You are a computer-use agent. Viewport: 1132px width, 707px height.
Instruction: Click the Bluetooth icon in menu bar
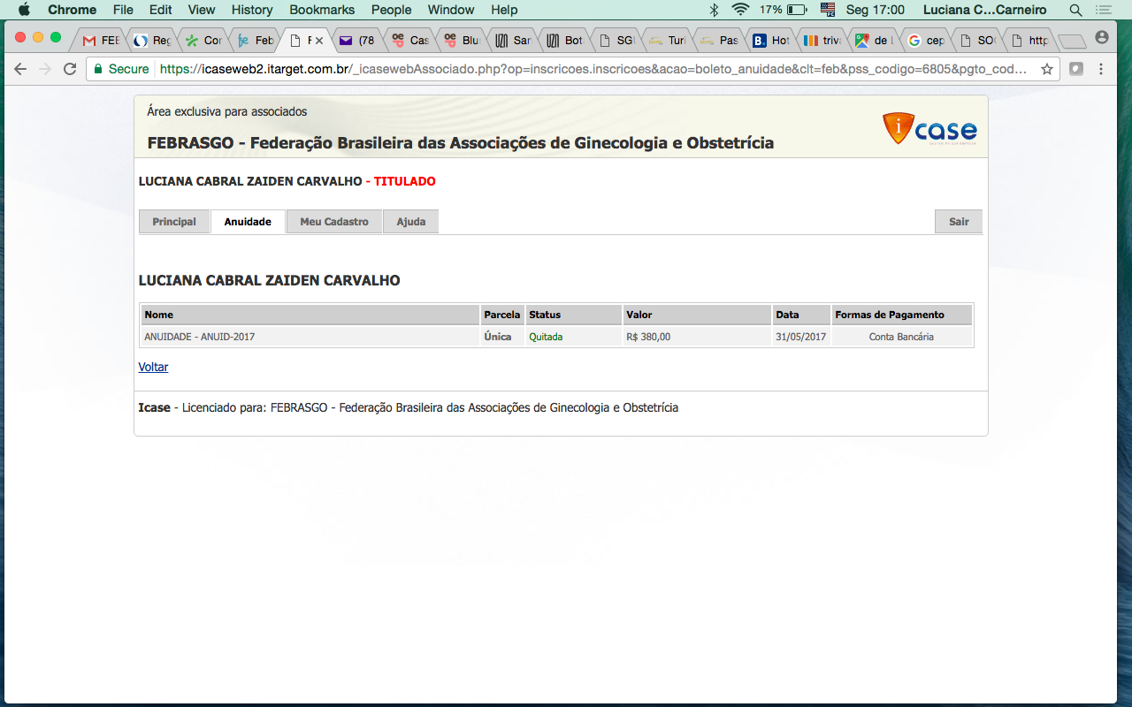[x=714, y=10]
